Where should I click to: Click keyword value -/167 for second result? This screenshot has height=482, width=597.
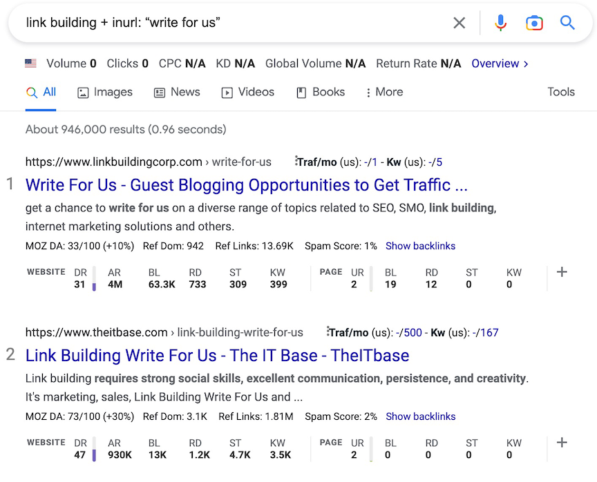pyautogui.click(x=486, y=333)
